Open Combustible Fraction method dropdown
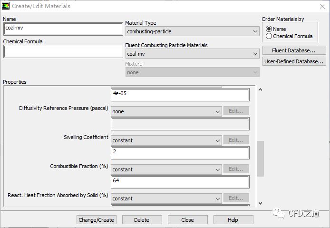This screenshot has width=330, height=228. (166, 169)
